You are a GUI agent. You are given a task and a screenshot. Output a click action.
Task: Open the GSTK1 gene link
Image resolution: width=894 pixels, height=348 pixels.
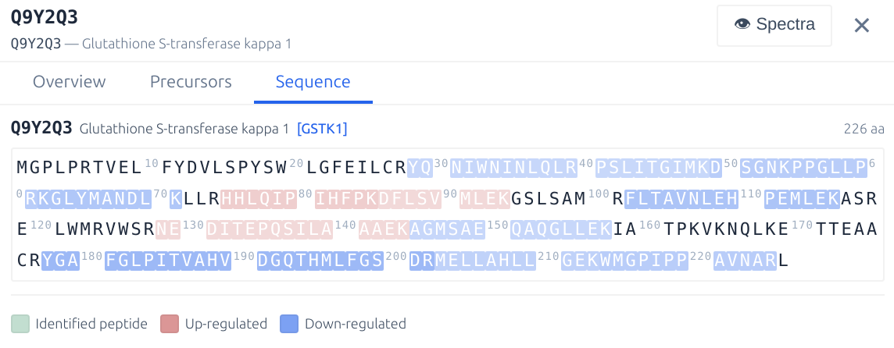point(322,128)
